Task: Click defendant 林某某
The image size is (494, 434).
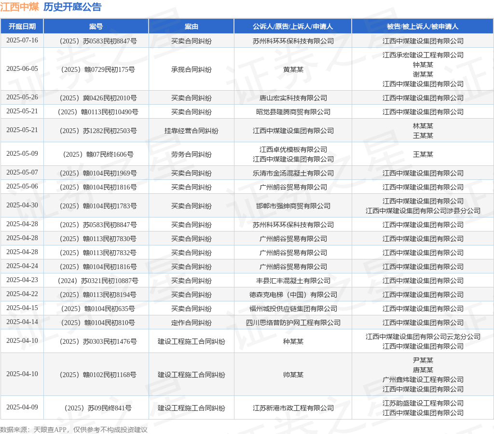Action: [x=423, y=126]
